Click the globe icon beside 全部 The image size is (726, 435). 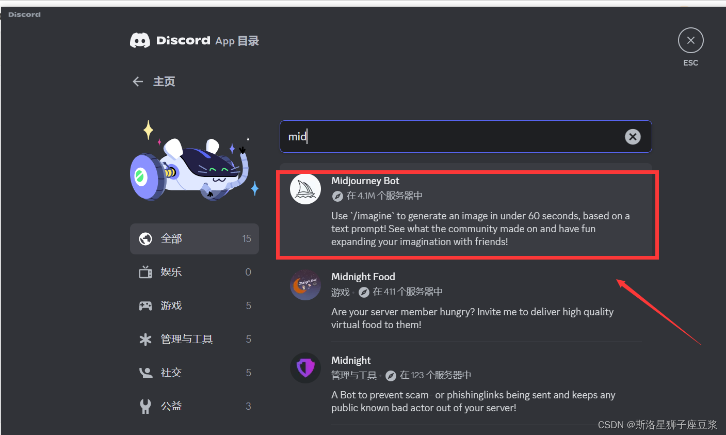click(146, 239)
